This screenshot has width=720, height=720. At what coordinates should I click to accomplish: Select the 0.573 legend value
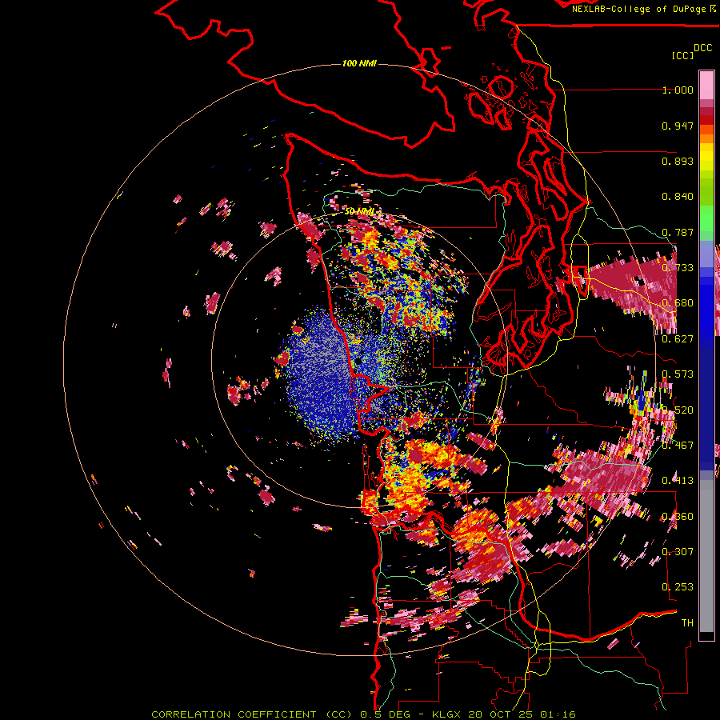pyautogui.click(x=678, y=374)
